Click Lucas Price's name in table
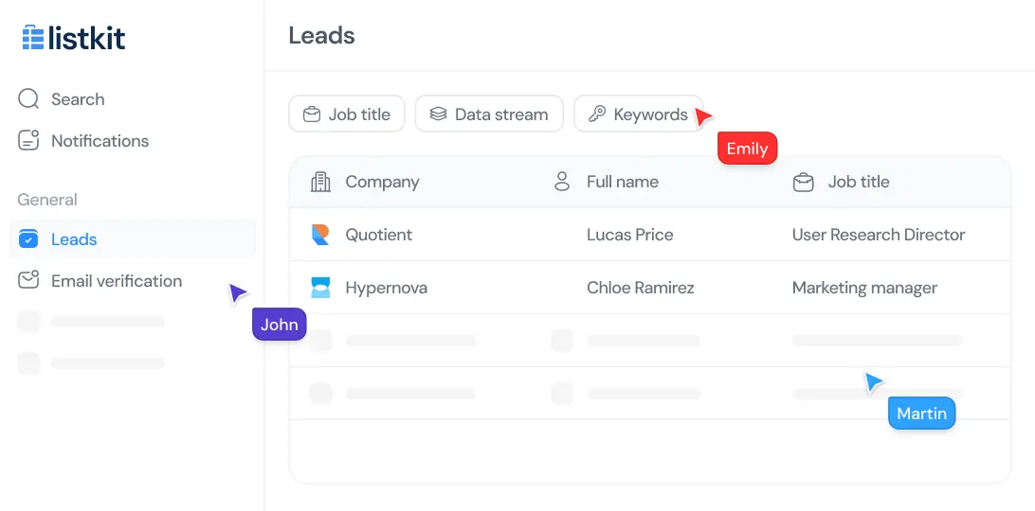 (x=629, y=235)
